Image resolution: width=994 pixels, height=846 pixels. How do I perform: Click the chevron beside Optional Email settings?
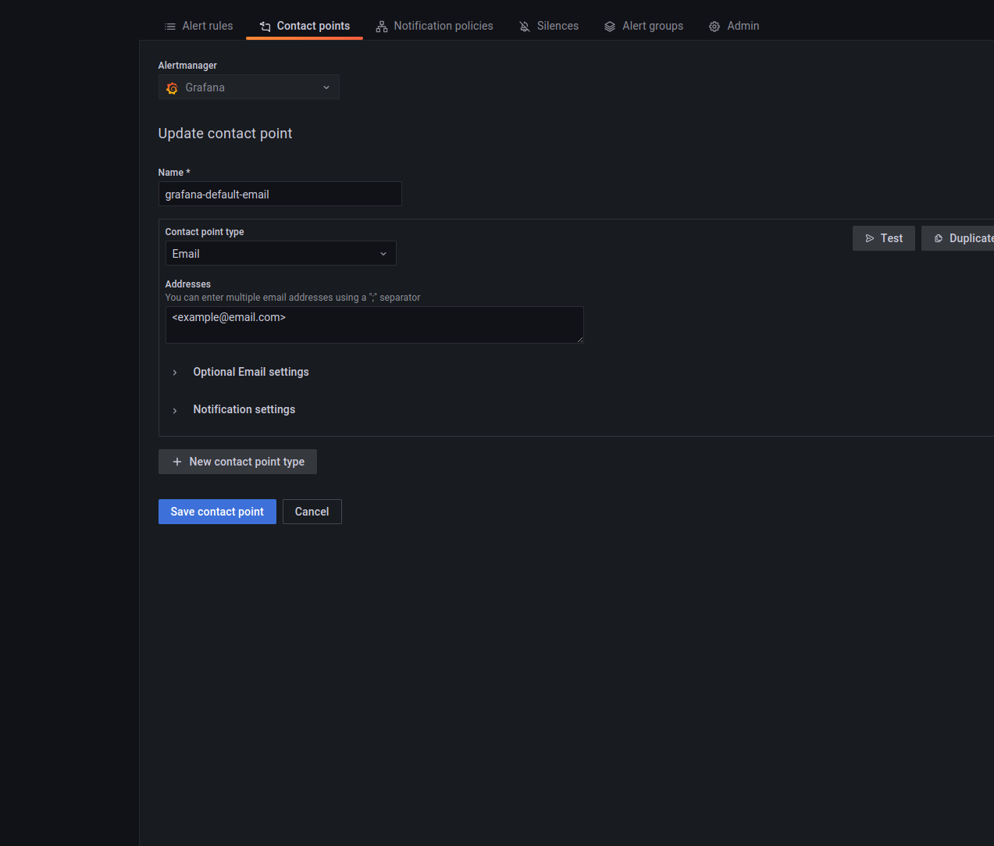pos(175,373)
